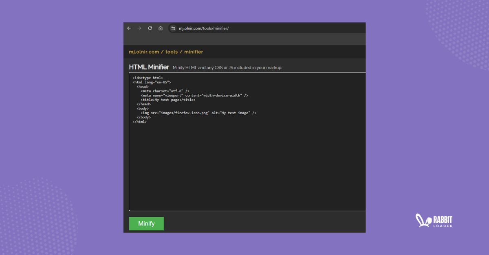Place cursor at closing </html> tag

pyautogui.click(x=139, y=122)
